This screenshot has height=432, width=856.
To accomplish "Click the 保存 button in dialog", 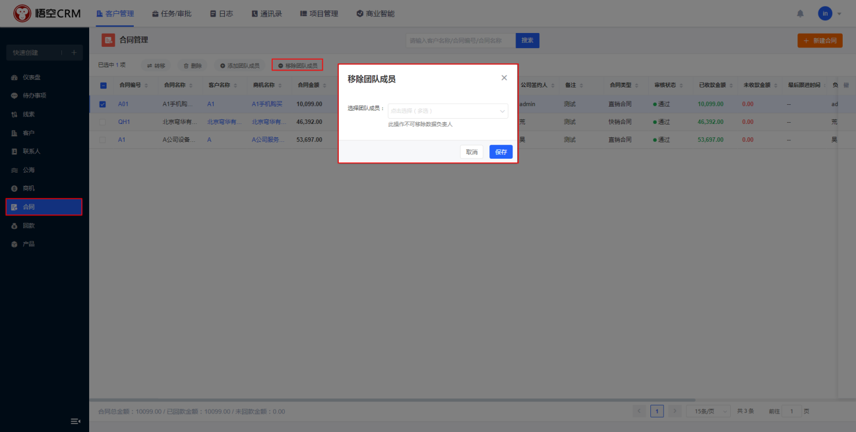I will point(500,152).
